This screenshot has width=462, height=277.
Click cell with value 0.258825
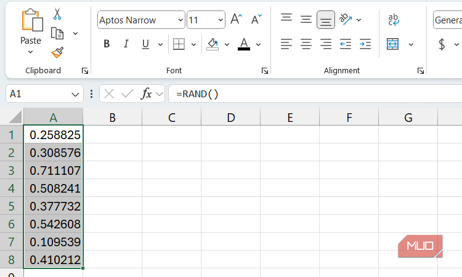click(x=54, y=135)
